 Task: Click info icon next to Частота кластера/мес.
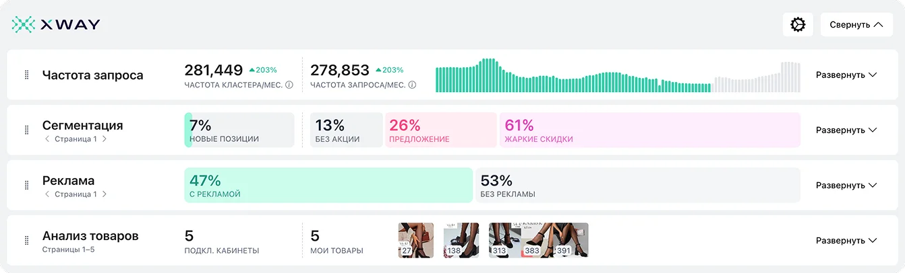[x=289, y=85]
